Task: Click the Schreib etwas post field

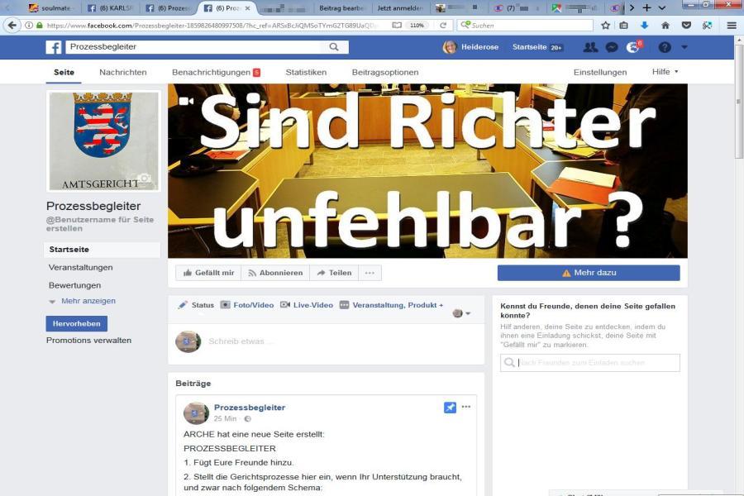Action: pyautogui.click(x=326, y=341)
